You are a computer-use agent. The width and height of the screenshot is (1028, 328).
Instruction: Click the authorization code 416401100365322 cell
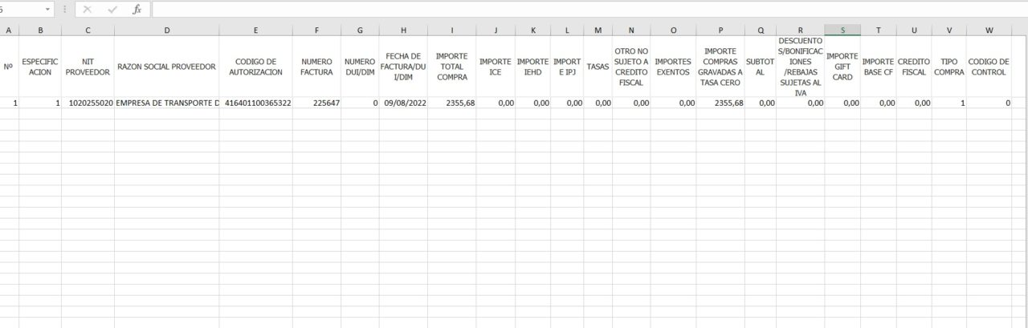[255, 103]
